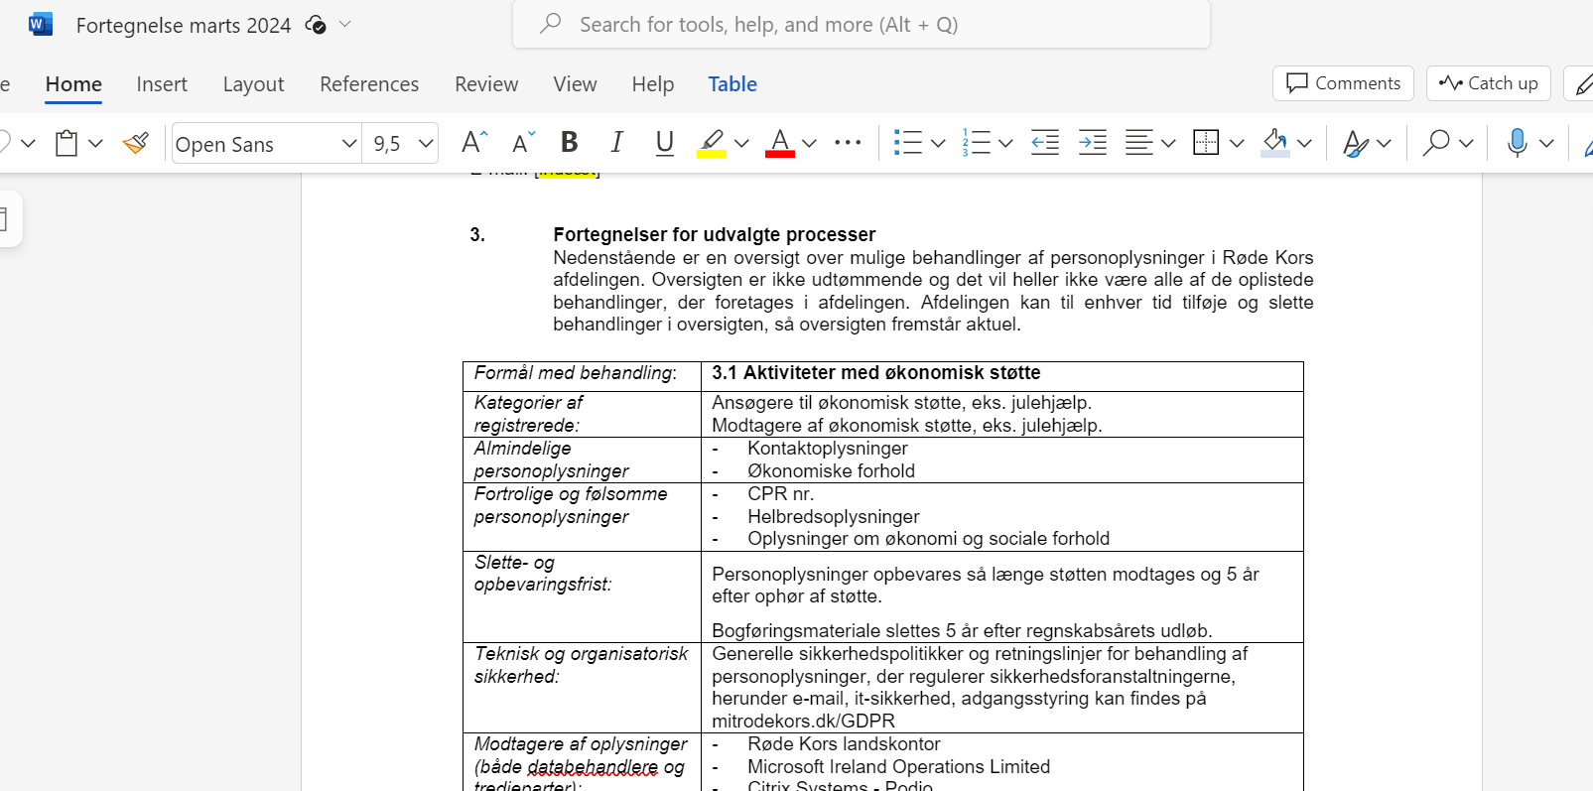Apply cell shading paint bucket
The height and width of the screenshot is (791, 1593).
pos(1275,143)
